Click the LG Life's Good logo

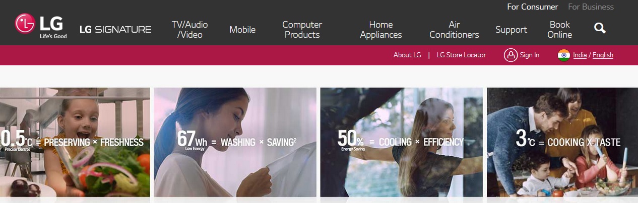[41, 26]
